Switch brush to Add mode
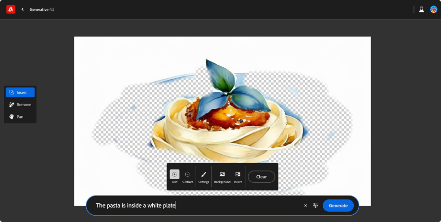The width and height of the screenshot is (441, 222). (174, 177)
